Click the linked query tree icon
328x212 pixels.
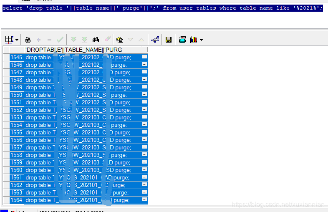(x=155, y=39)
